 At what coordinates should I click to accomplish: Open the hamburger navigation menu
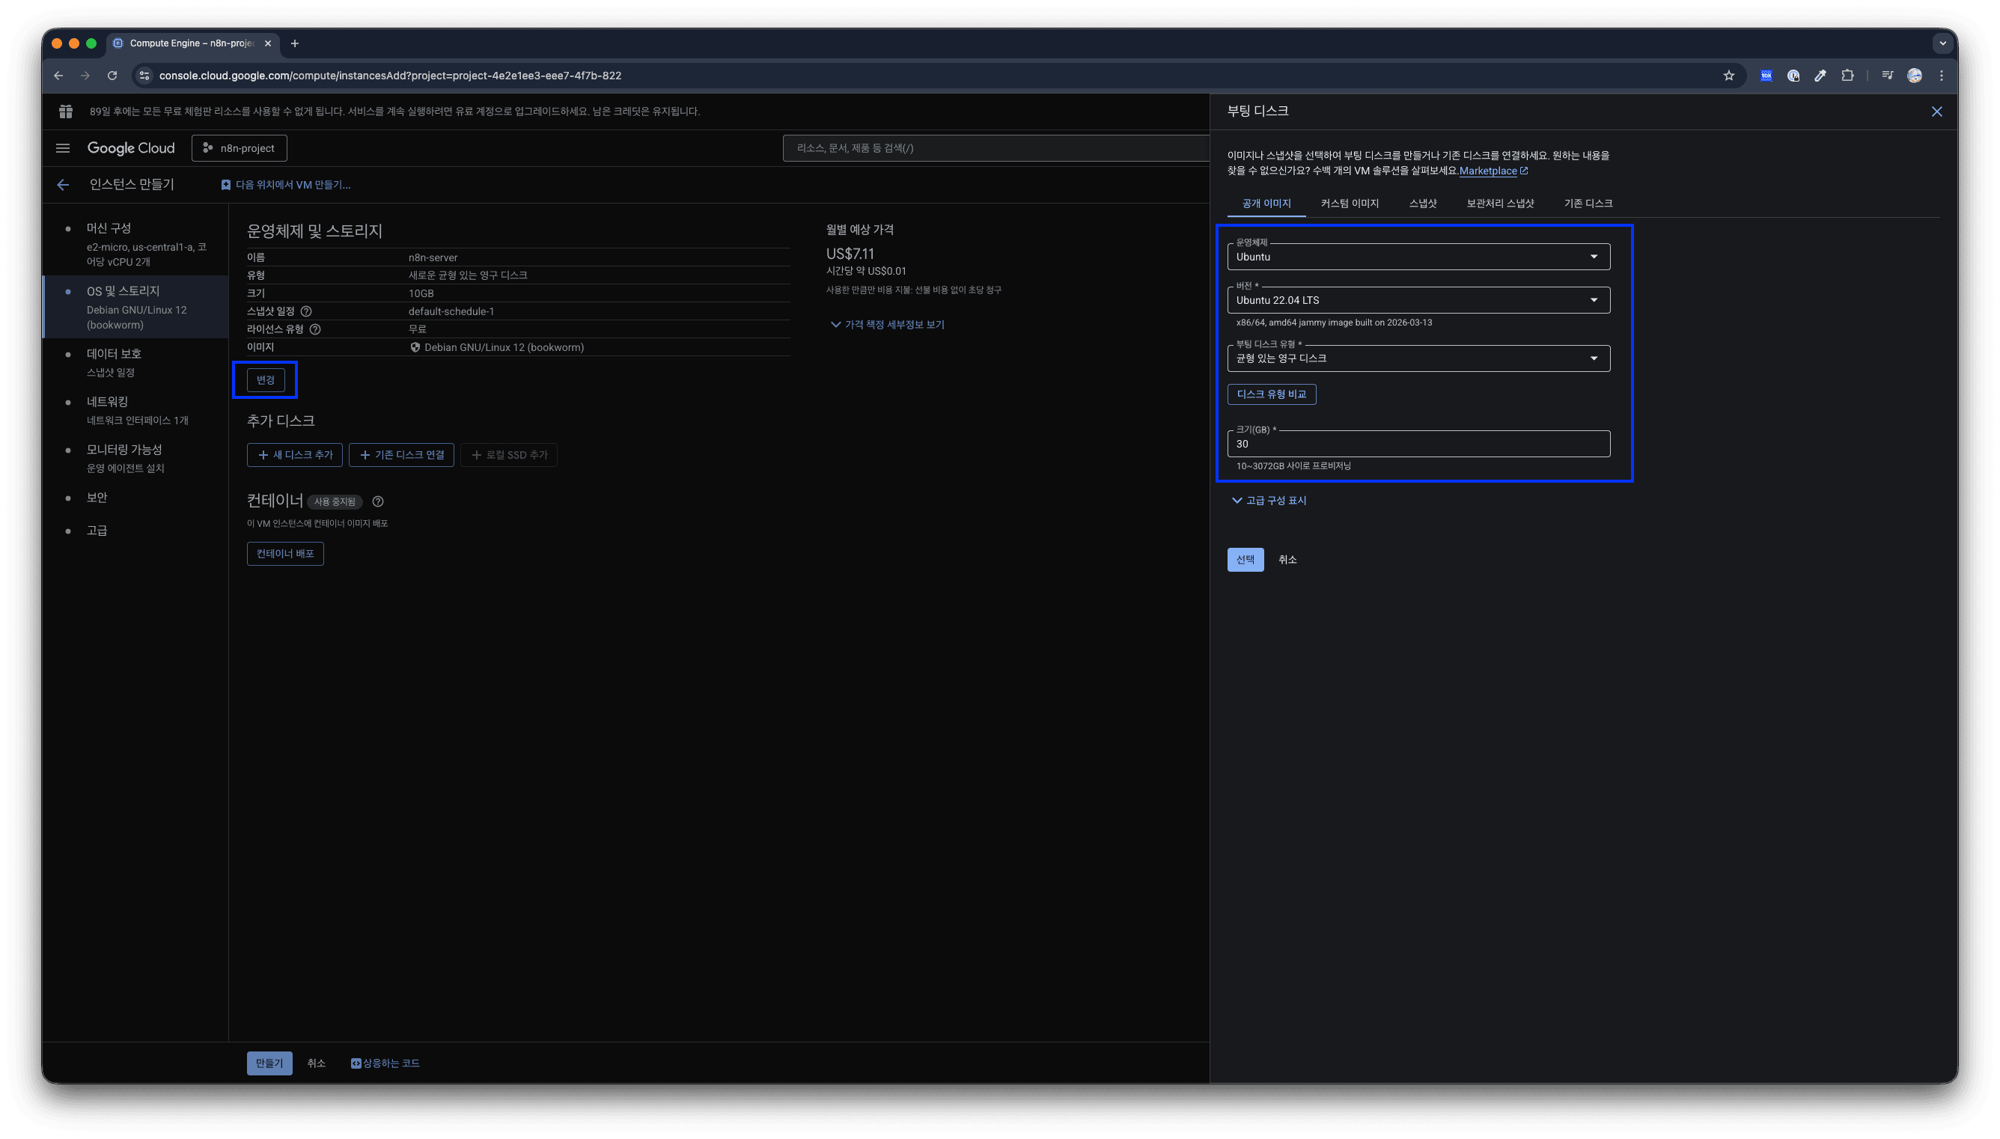coord(64,148)
